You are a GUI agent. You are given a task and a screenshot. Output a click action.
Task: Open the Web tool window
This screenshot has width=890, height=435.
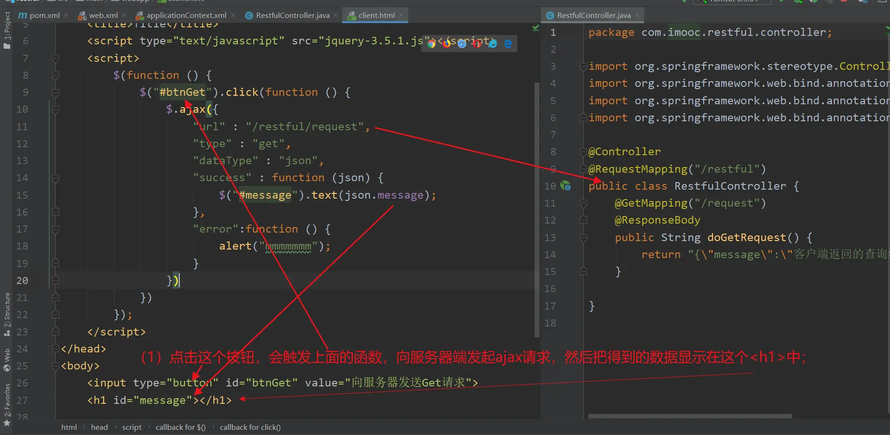tap(7, 360)
